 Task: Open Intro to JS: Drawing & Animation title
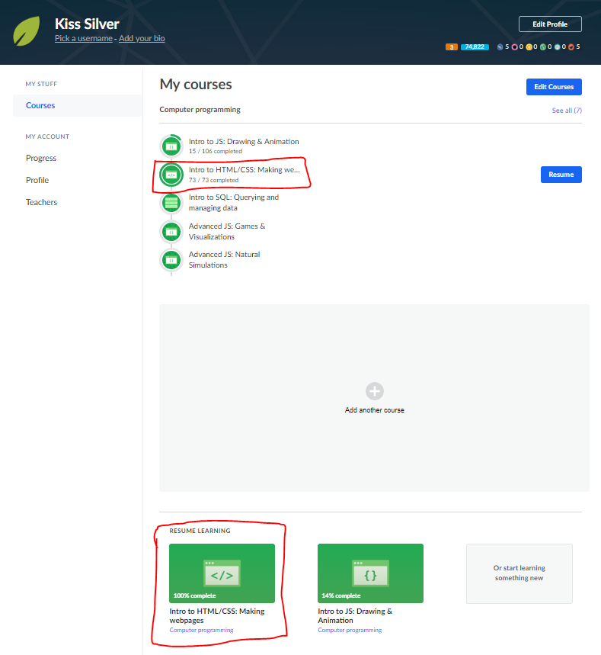point(244,142)
